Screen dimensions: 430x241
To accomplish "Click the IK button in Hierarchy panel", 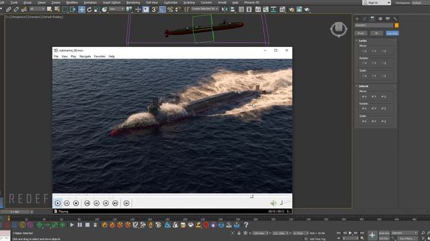I will [x=376, y=33].
